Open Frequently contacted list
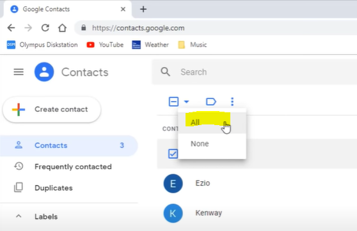 (x=68, y=167)
